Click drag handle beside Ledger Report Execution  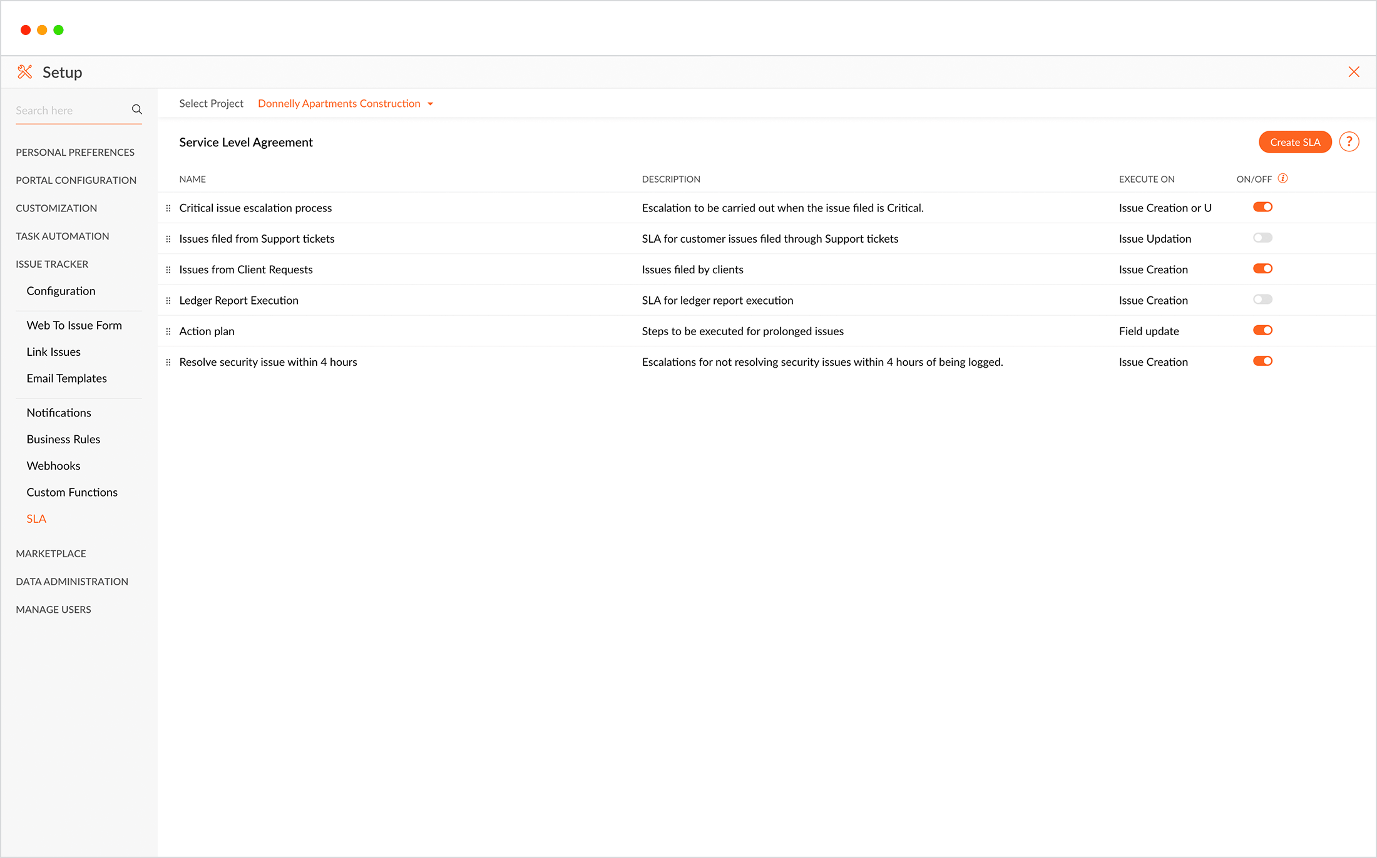point(168,301)
